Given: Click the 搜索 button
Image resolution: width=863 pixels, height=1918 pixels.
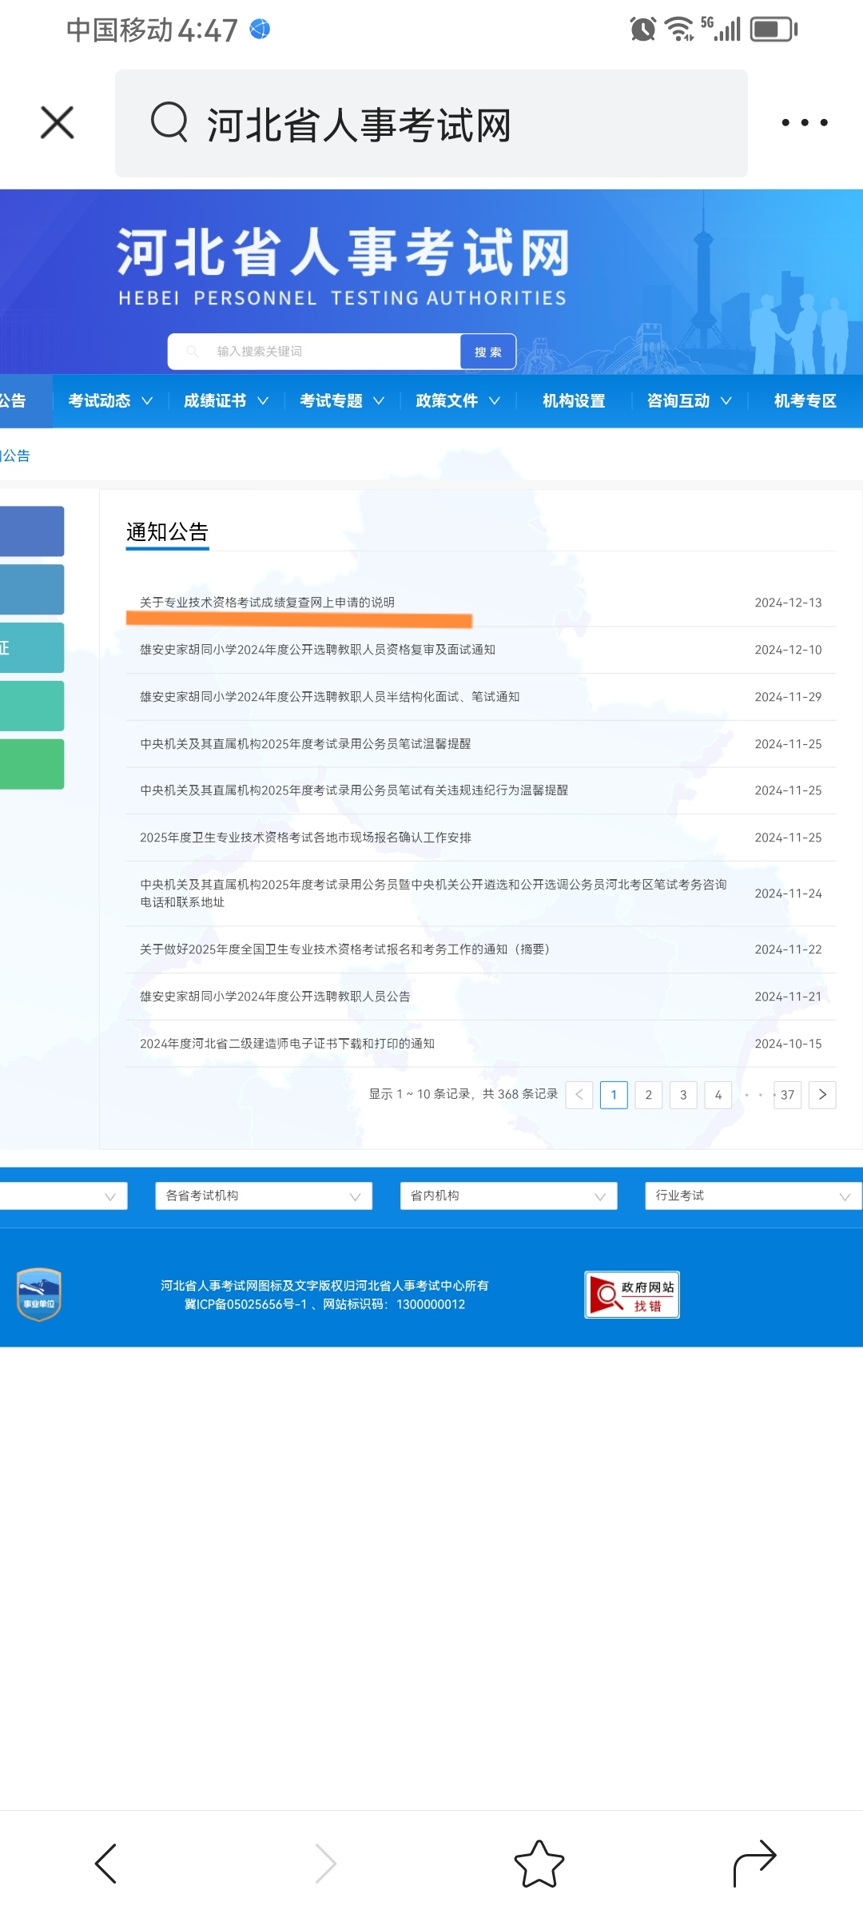Looking at the screenshot, I should pos(488,352).
